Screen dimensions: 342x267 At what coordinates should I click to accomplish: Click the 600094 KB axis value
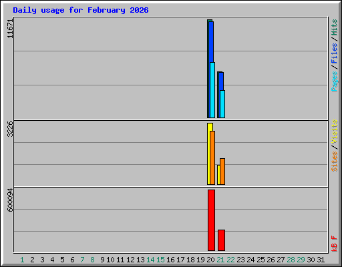click(x=10, y=200)
